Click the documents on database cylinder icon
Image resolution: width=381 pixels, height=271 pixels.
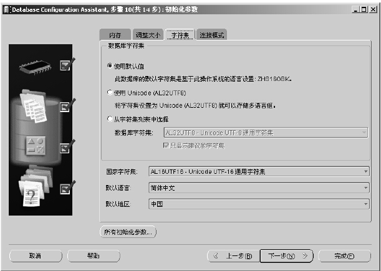[x=34, y=106]
